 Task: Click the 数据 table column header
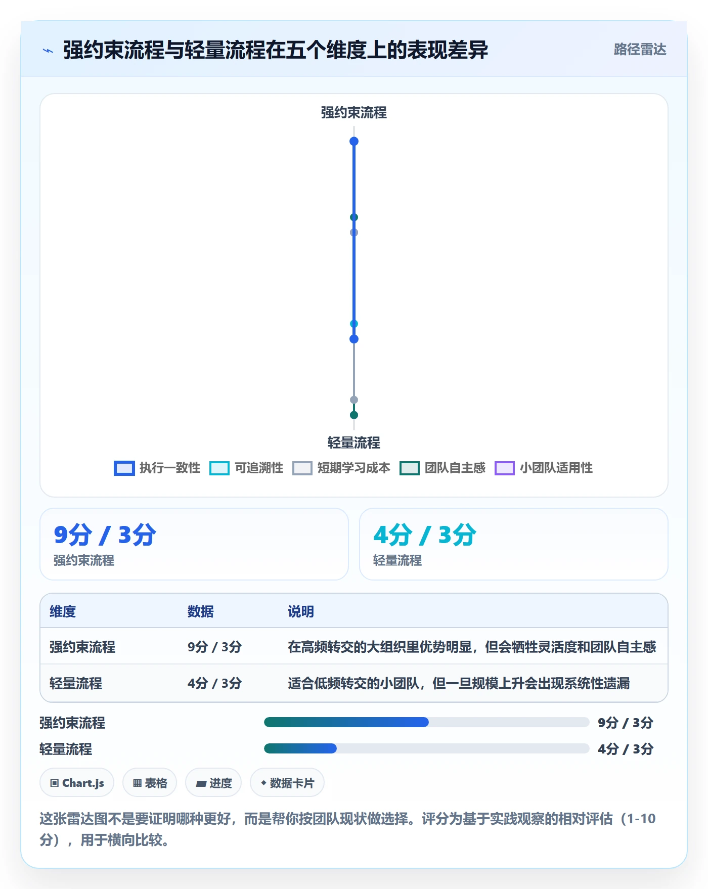click(x=201, y=611)
